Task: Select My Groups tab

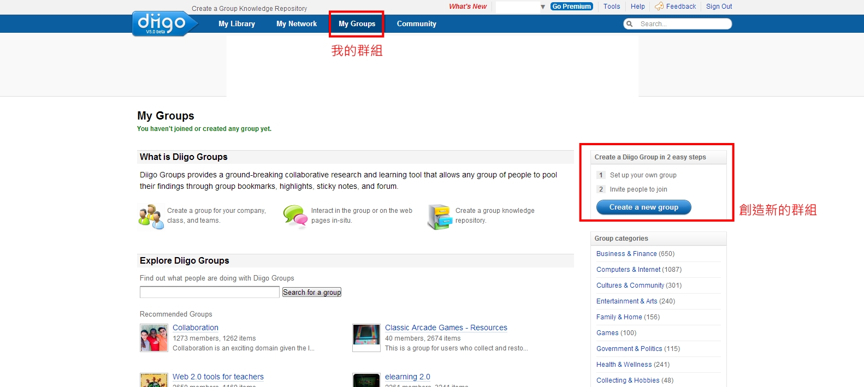Action: pyautogui.click(x=357, y=24)
